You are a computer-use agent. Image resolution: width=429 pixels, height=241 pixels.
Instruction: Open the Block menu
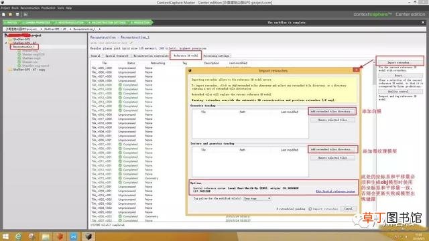[15, 8]
